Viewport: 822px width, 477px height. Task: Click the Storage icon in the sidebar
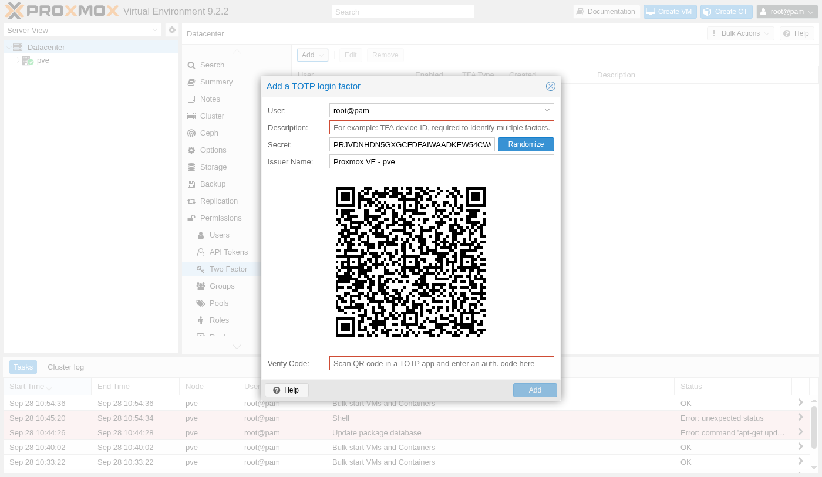pyautogui.click(x=191, y=167)
